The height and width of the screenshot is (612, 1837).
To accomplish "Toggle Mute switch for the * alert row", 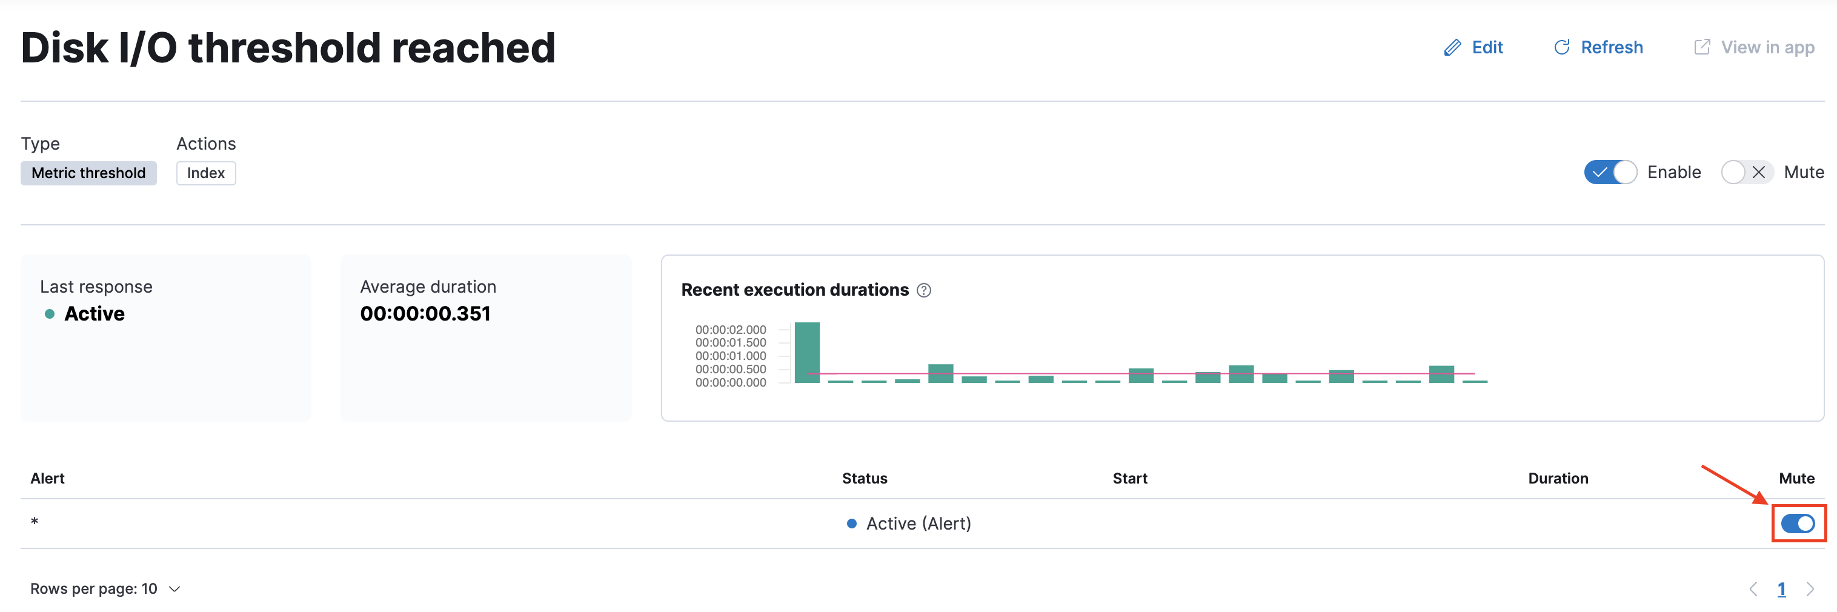I will coord(1798,524).
